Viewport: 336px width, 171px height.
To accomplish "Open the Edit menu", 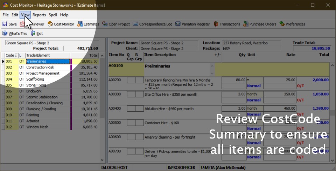I will pos(15,15).
